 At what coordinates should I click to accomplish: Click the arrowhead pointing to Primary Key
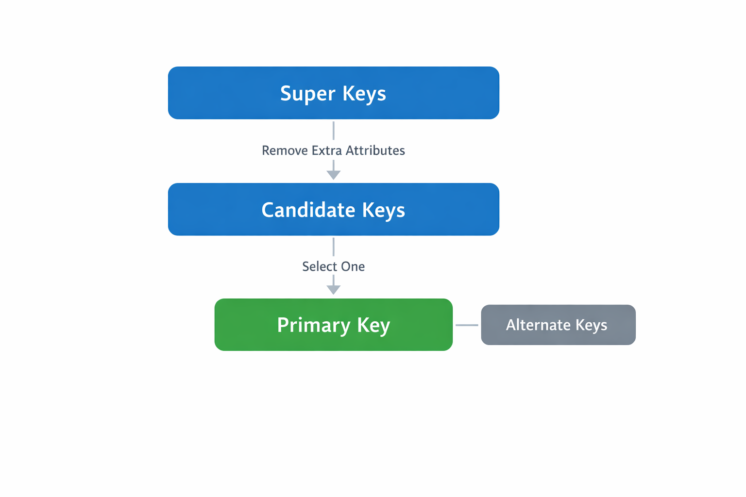pos(333,290)
